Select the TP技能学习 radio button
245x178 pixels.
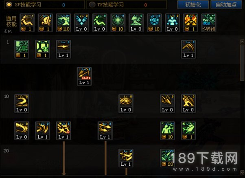coord(92,4)
